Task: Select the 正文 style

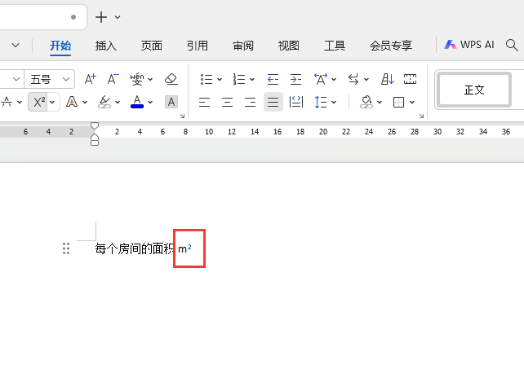Action: tap(474, 90)
